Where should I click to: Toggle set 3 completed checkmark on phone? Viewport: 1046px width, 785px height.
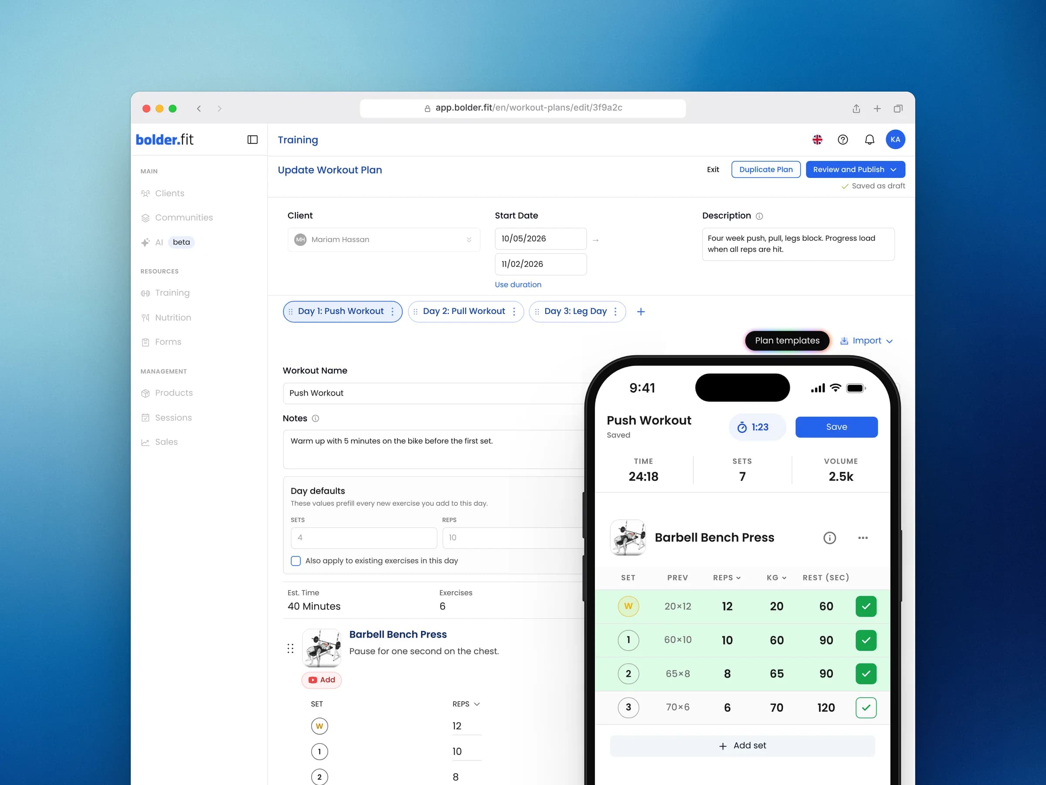[866, 707]
